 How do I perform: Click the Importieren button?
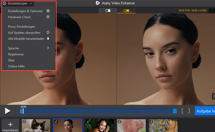pyautogui.click(x=10, y=126)
